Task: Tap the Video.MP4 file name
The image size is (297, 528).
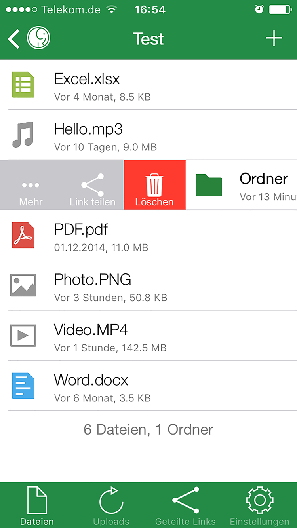Action: click(x=91, y=330)
